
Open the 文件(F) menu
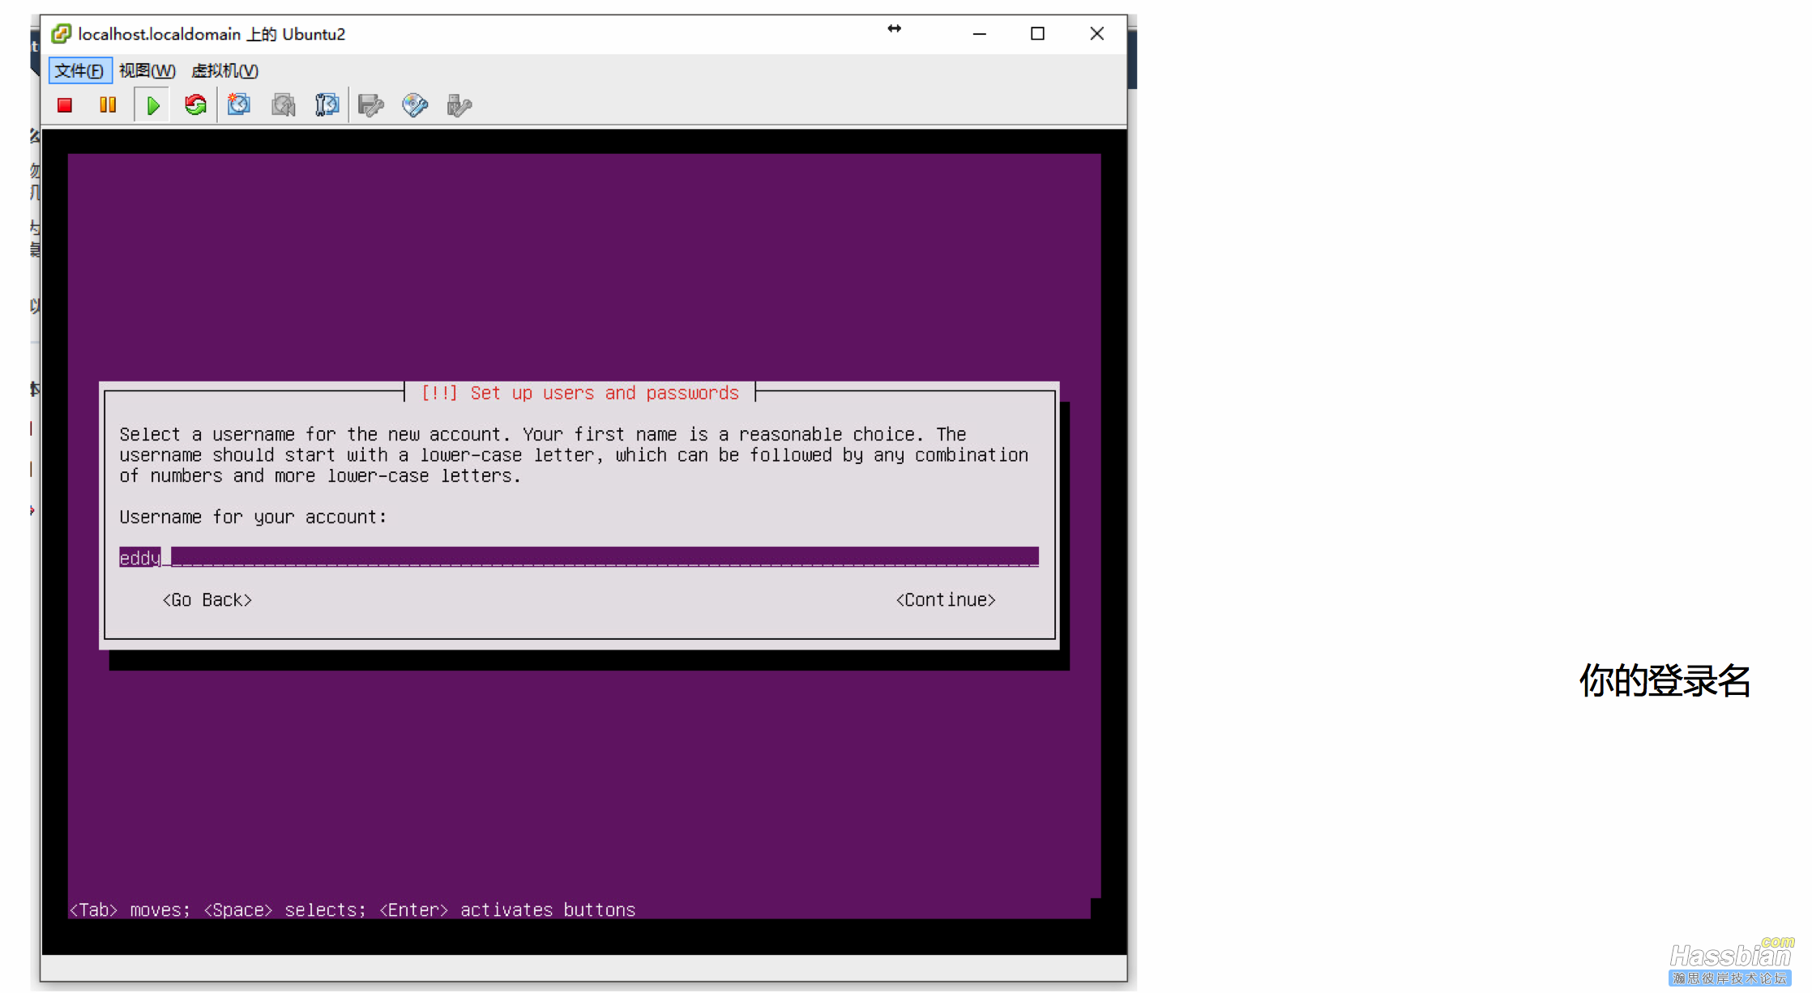coord(79,70)
